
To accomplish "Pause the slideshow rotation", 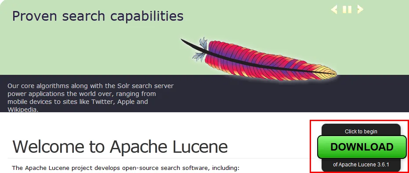I will [347, 9].
